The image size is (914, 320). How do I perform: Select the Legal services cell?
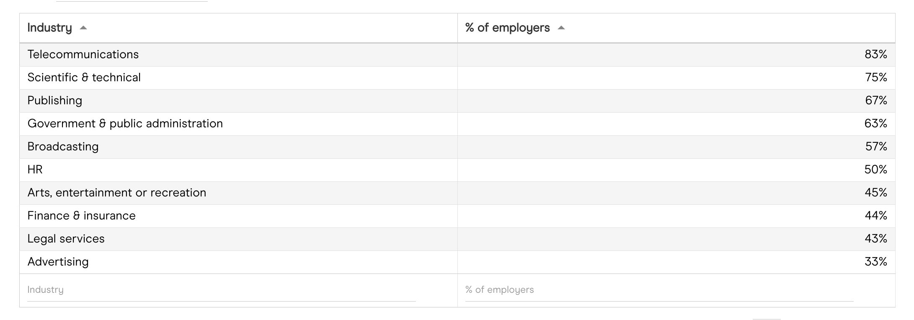[x=66, y=239]
